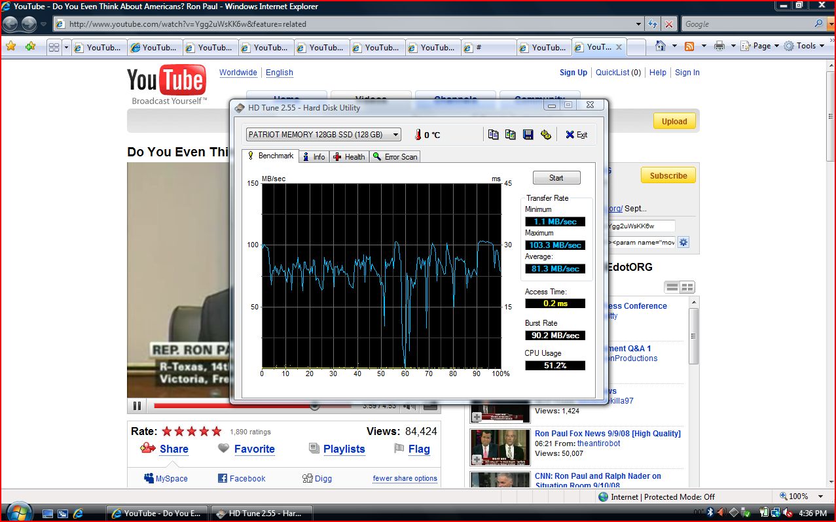Open the Tools menu
The image size is (836, 522).
click(804, 46)
